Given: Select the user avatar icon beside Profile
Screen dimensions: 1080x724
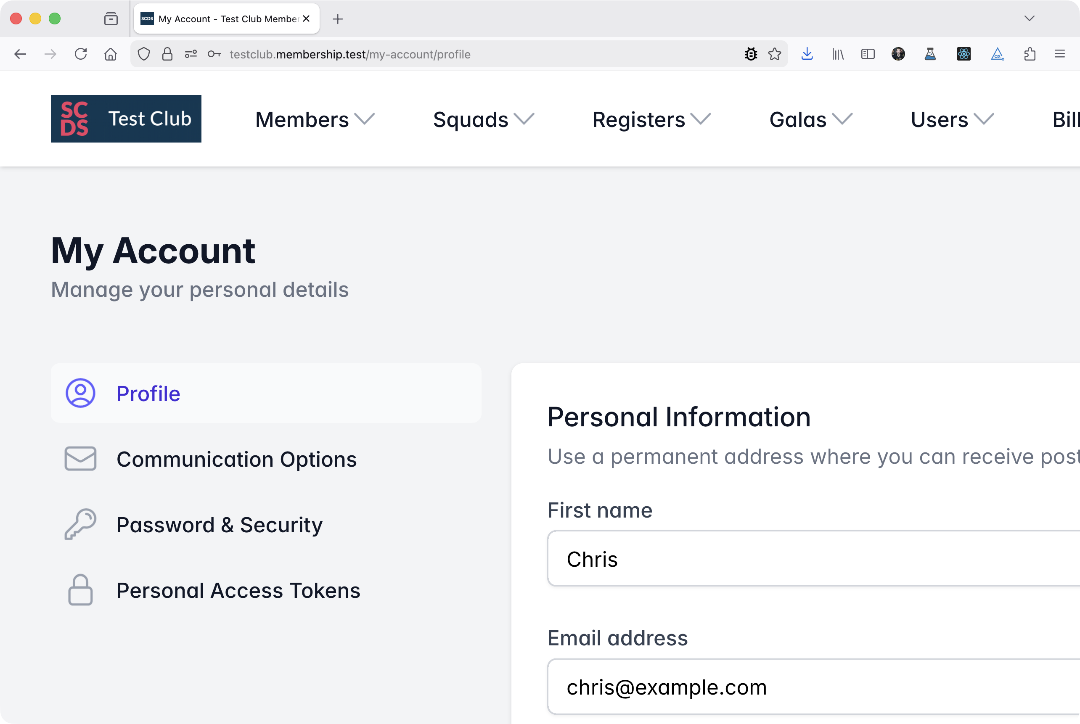Looking at the screenshot, I should (x=80, y=393).
